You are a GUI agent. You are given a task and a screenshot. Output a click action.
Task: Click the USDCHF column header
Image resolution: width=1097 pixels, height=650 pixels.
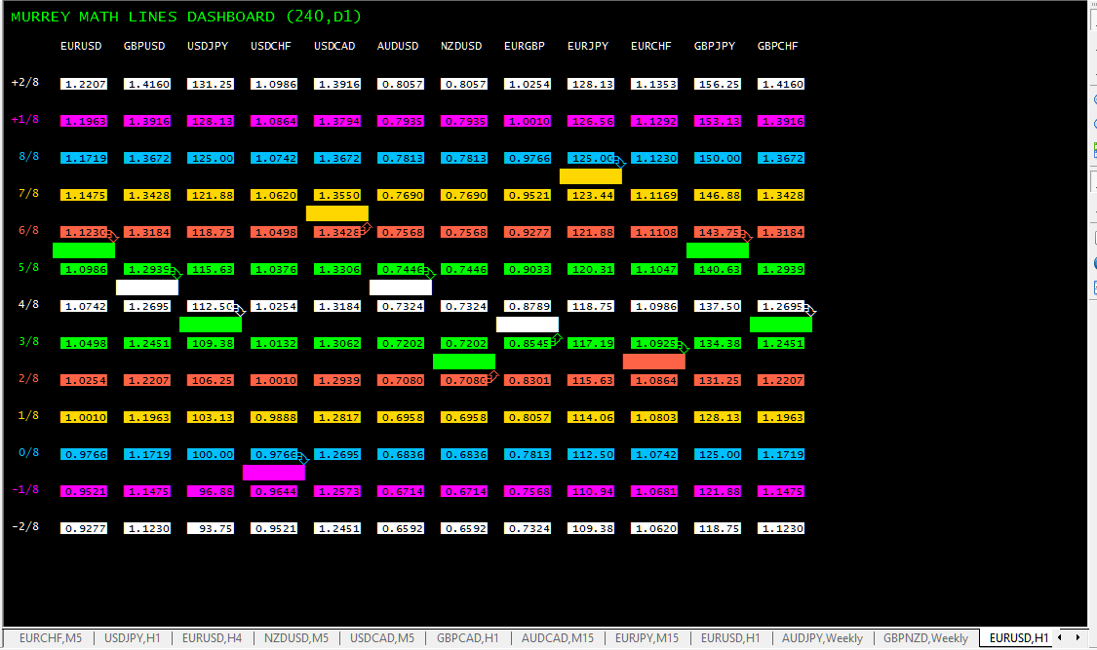(271, 46)
